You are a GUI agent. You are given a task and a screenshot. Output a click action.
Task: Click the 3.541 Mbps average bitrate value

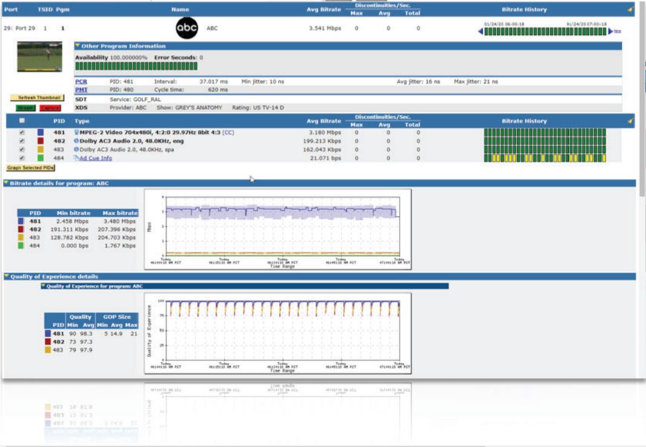tap(325, 28)
